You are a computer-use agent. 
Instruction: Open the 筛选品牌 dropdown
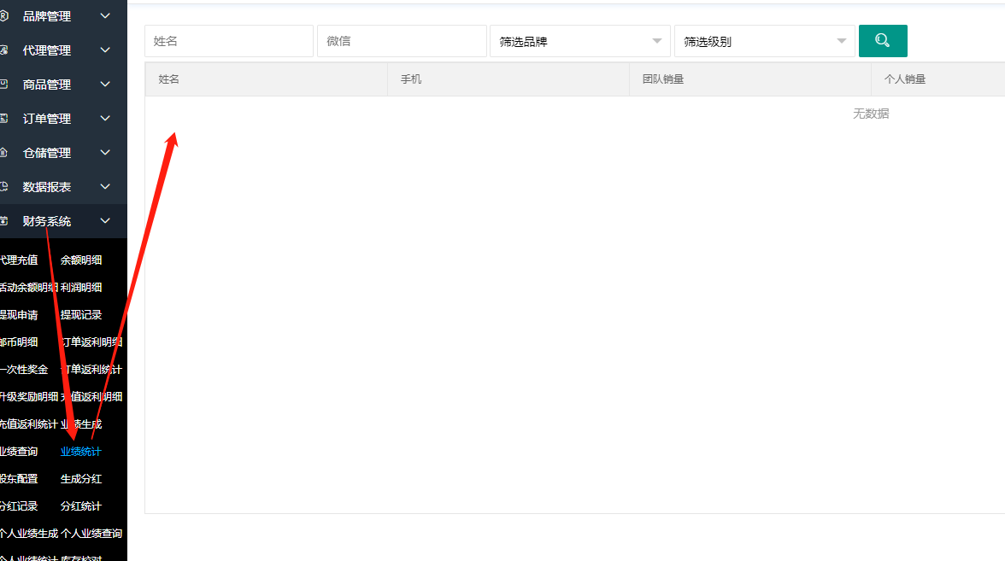[x=579, y=41]
